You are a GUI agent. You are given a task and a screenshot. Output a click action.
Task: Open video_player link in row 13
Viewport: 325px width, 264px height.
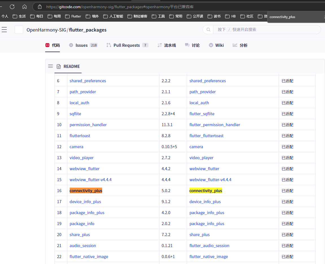click(x=82, y=157)
